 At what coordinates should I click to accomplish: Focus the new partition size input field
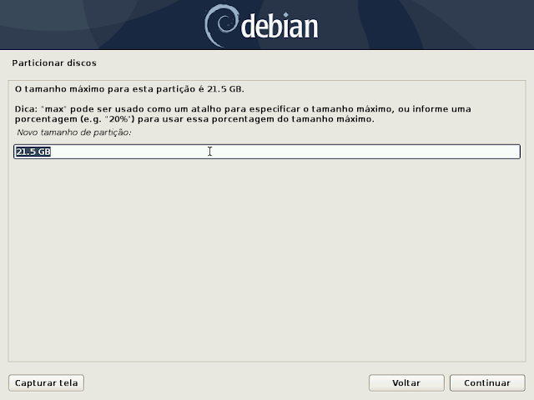267,152
